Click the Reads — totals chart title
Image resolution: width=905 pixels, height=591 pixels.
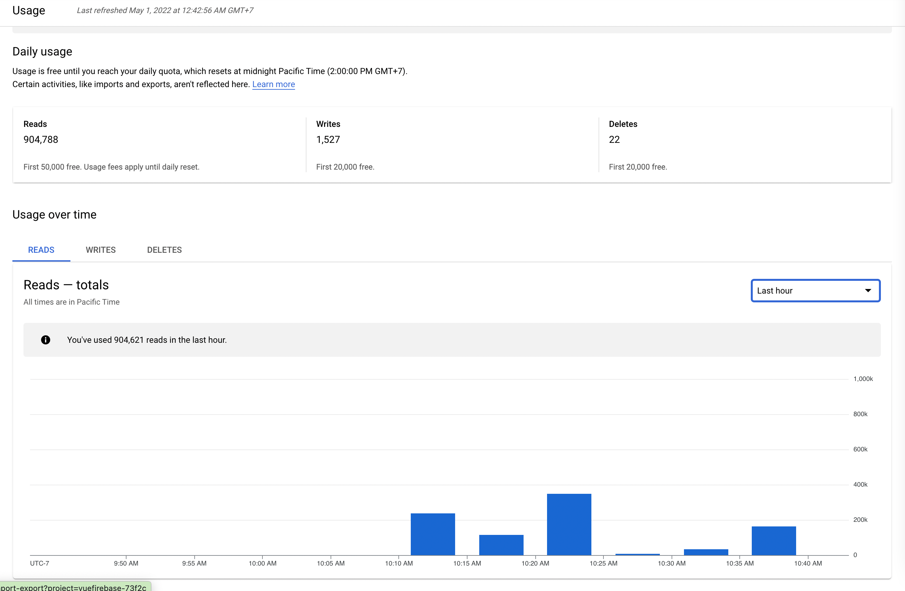point(66,285)
